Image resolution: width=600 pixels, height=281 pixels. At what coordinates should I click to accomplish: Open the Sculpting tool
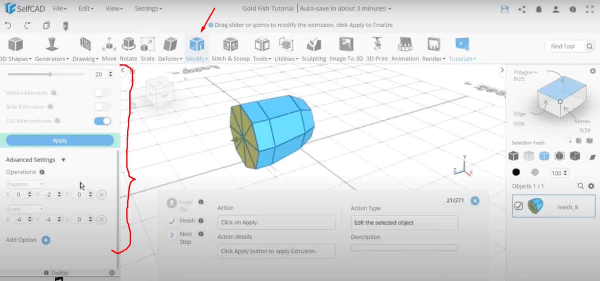(314, 48)
